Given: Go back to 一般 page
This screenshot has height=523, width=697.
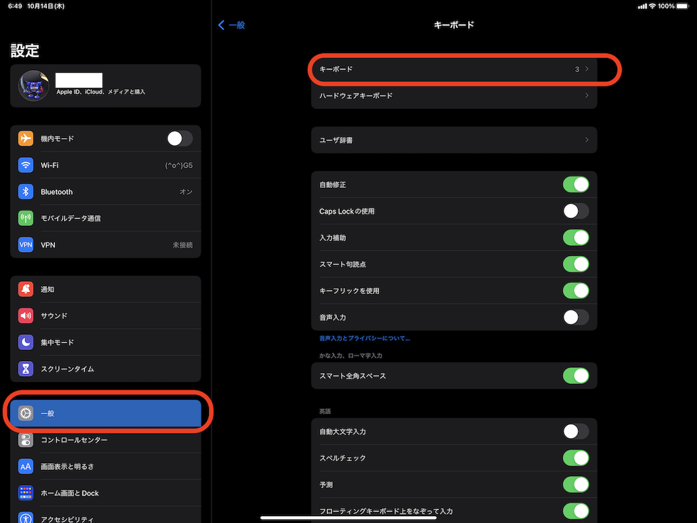Looking at the screenshot, I should (231, 25).
